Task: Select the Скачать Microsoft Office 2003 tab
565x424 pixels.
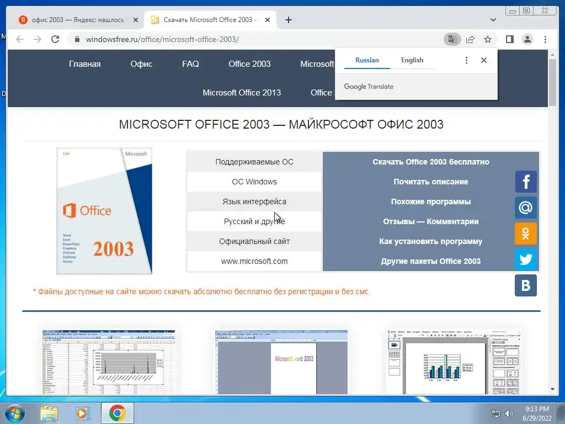Action: pos(210,20)
